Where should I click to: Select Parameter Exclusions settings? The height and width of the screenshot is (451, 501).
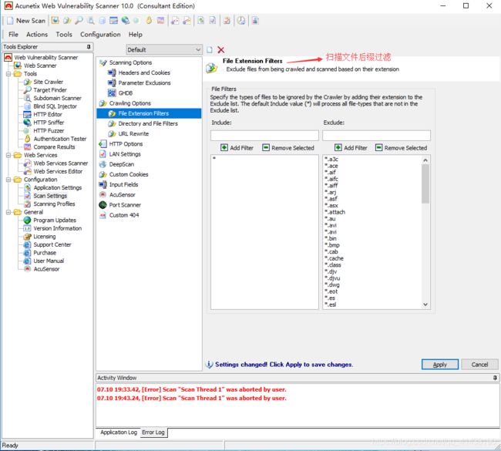pyautogui.click(x=144, y=83)
